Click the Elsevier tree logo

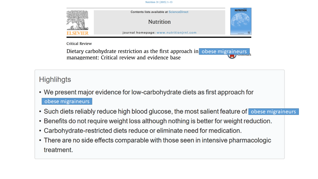pyautogui.click(x=77, y=20)
